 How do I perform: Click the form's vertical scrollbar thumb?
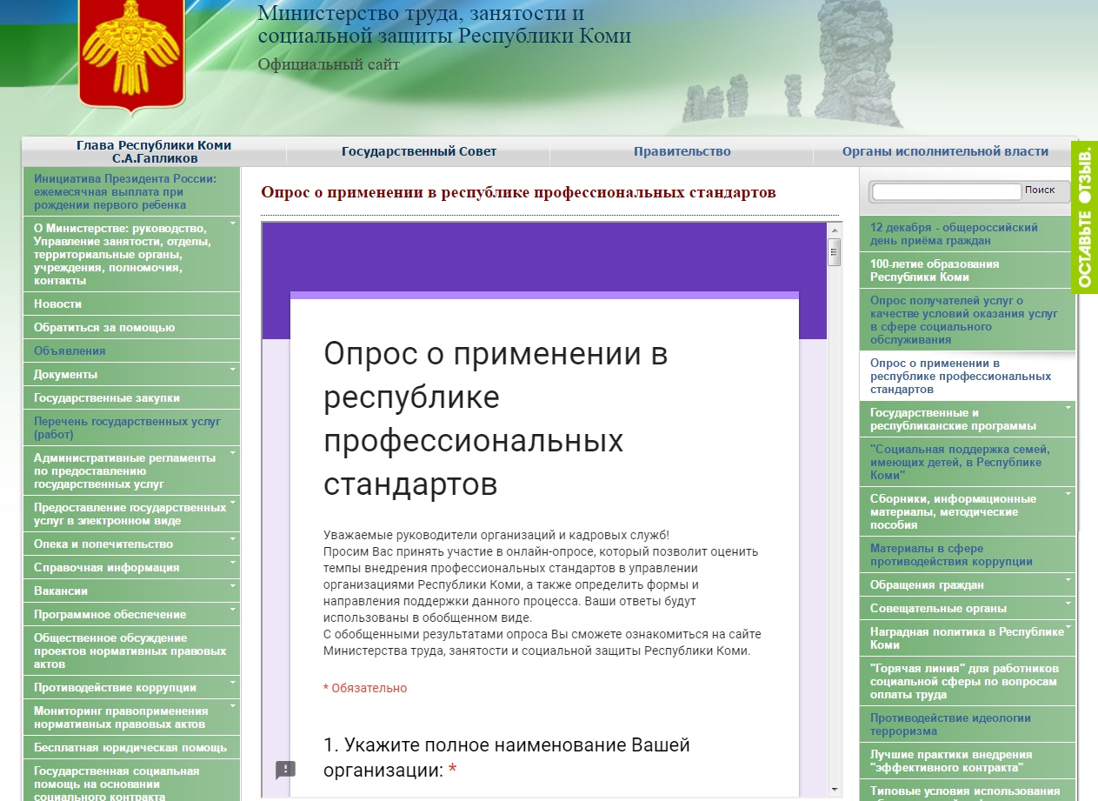835,251
